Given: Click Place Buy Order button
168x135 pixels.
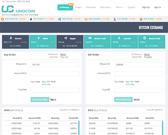Looking at the screenshot, I should click(40, 100).
